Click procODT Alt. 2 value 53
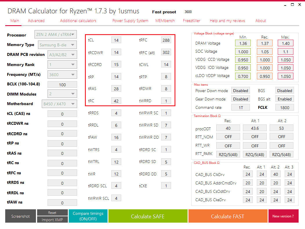Viewport: 305px width, 229px height. pos(282,128)
